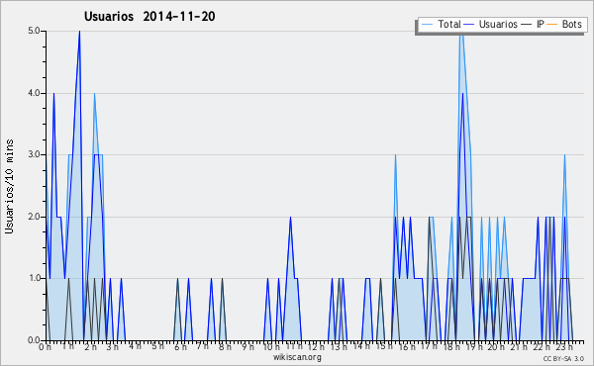The width and height of the screenshot is (594, 366).
Task: Click the dark blue Usuarios legend line
Action: [x=469, y=25]
